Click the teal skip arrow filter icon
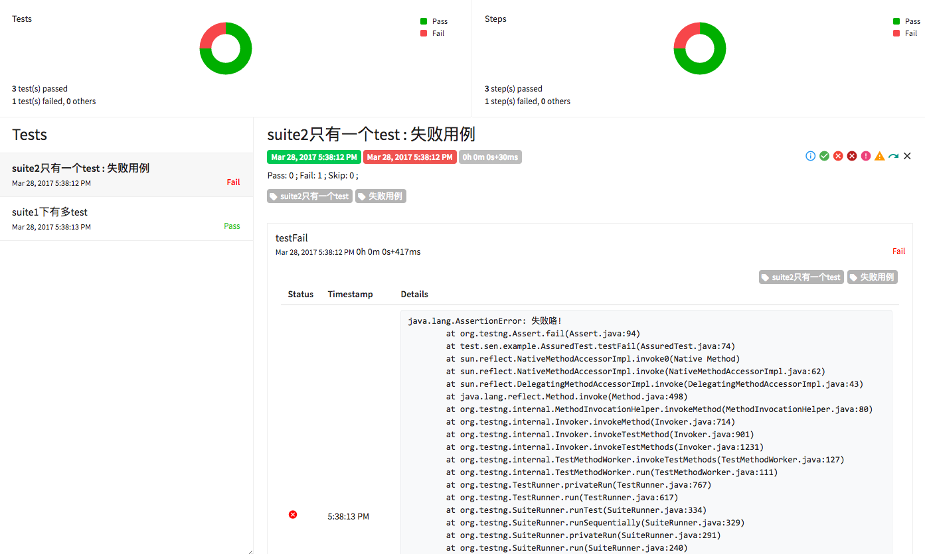 (x=894, y=156)
